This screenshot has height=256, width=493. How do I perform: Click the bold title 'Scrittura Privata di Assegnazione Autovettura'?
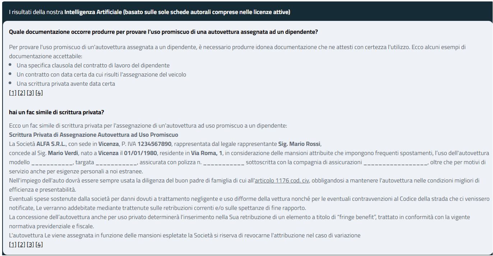[x=93, y=135]
